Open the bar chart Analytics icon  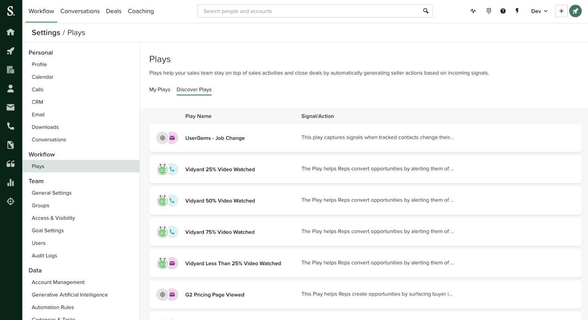[x=11, y=182]
